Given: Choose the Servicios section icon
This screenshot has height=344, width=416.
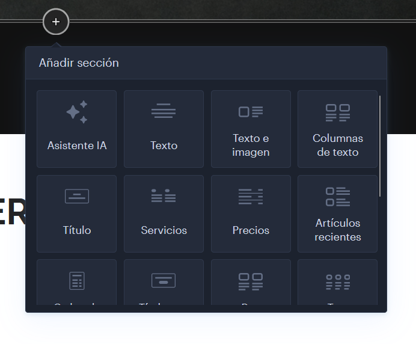Looking at the screenshot, I should (x=164, y=196).
